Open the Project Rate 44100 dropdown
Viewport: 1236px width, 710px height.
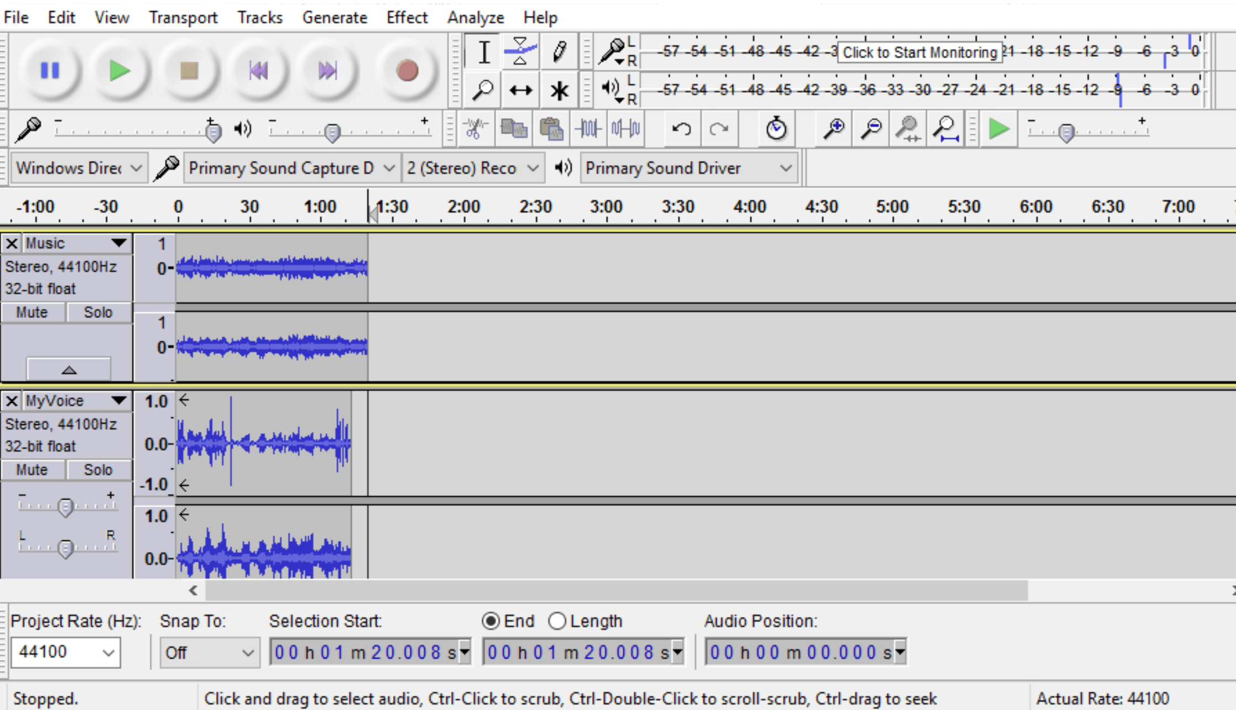(65, 653)
